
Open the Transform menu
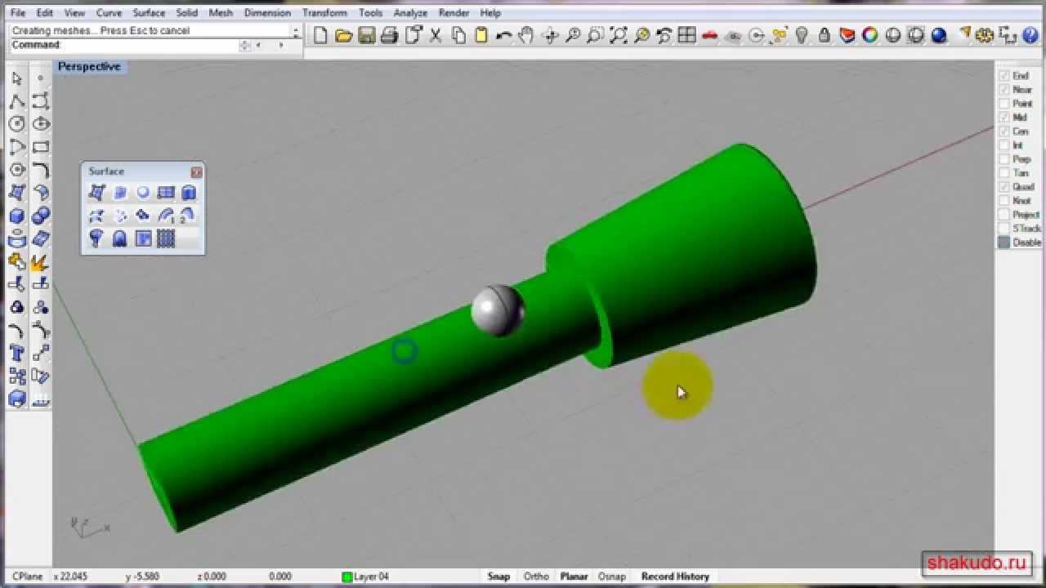[x=324, y=13]
